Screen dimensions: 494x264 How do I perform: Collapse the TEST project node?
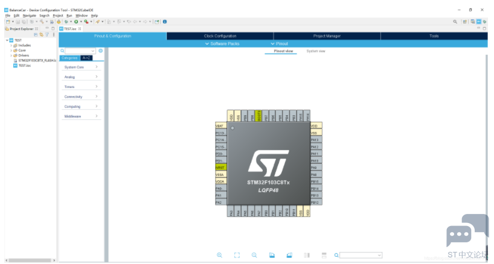click(x=7, y=40)
